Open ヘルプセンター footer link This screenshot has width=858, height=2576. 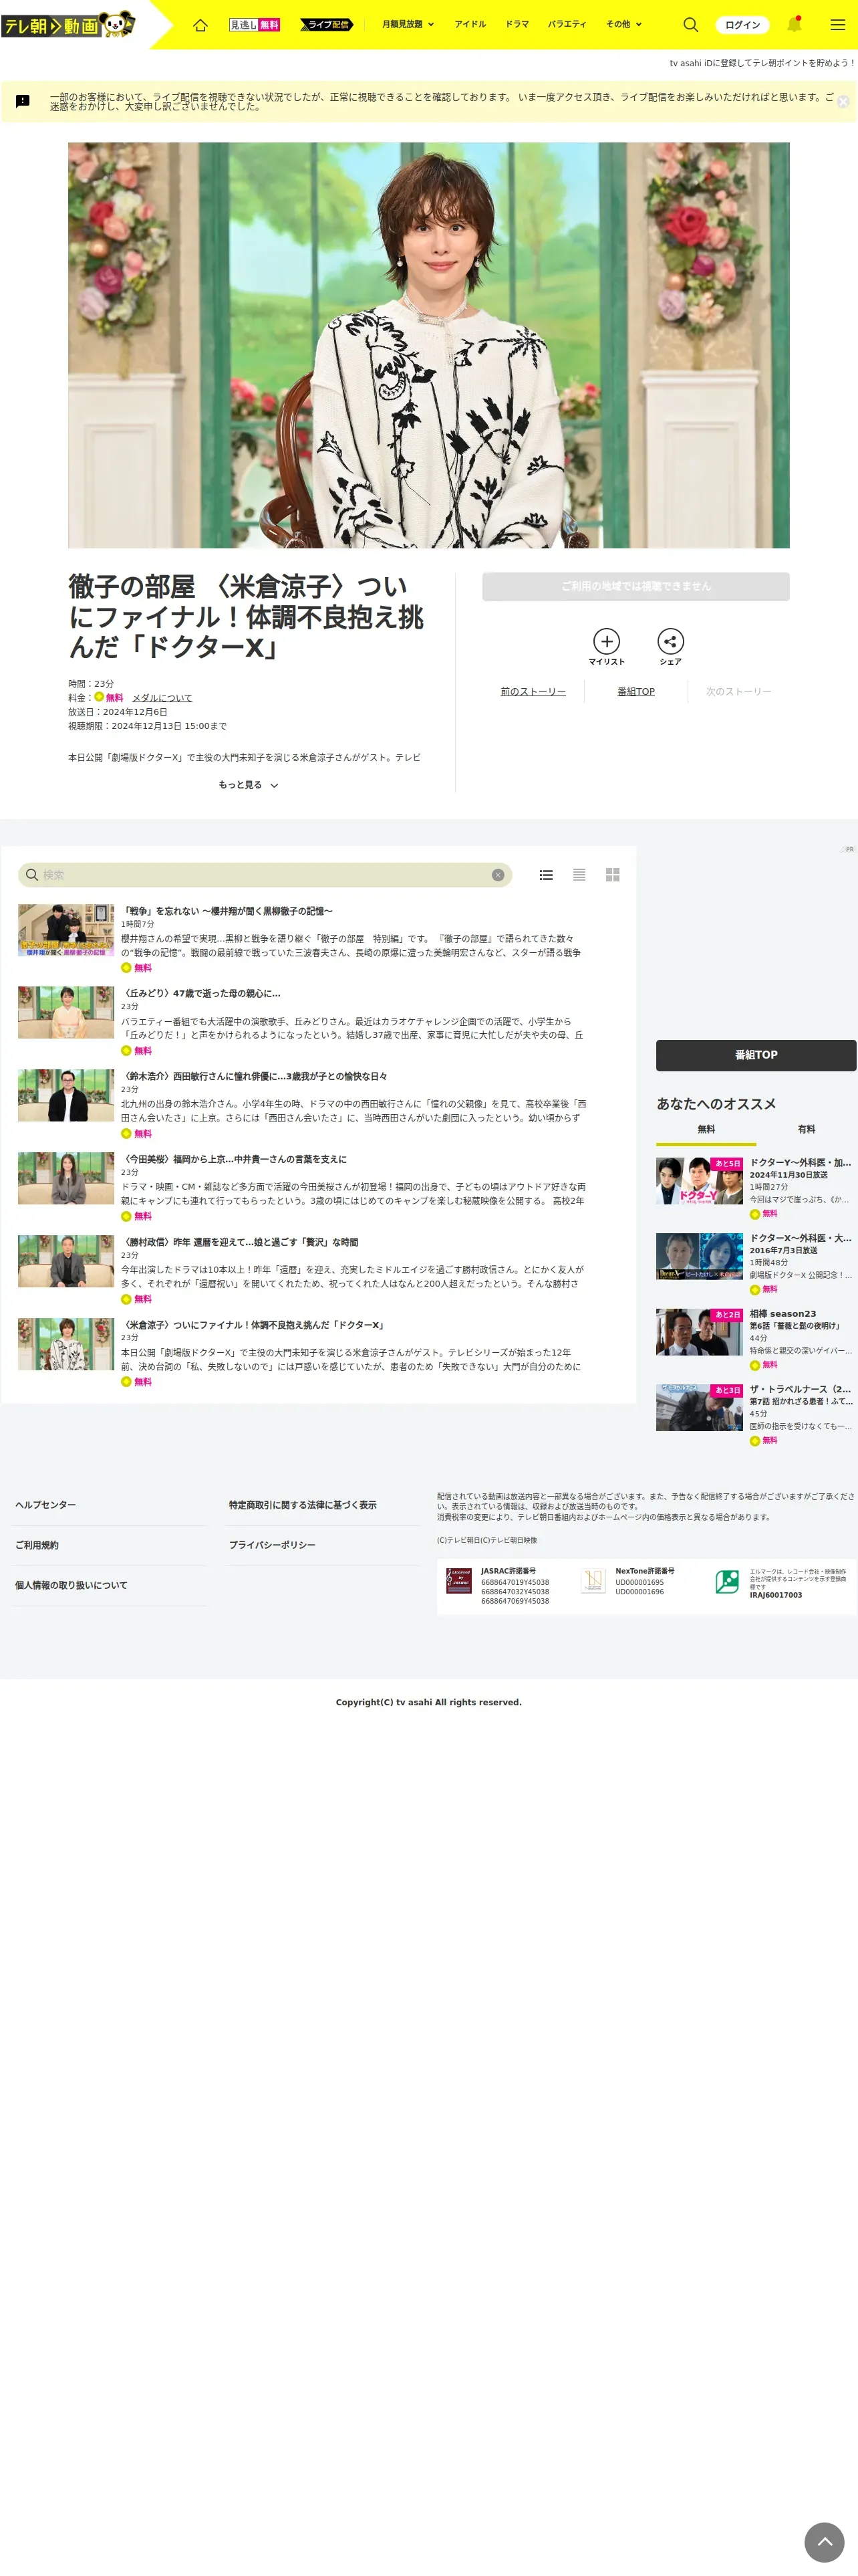pos(45,1505)
